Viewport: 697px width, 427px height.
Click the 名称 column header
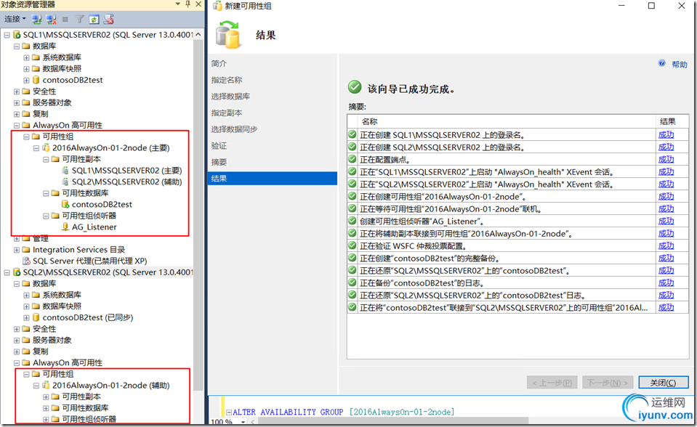507,121
